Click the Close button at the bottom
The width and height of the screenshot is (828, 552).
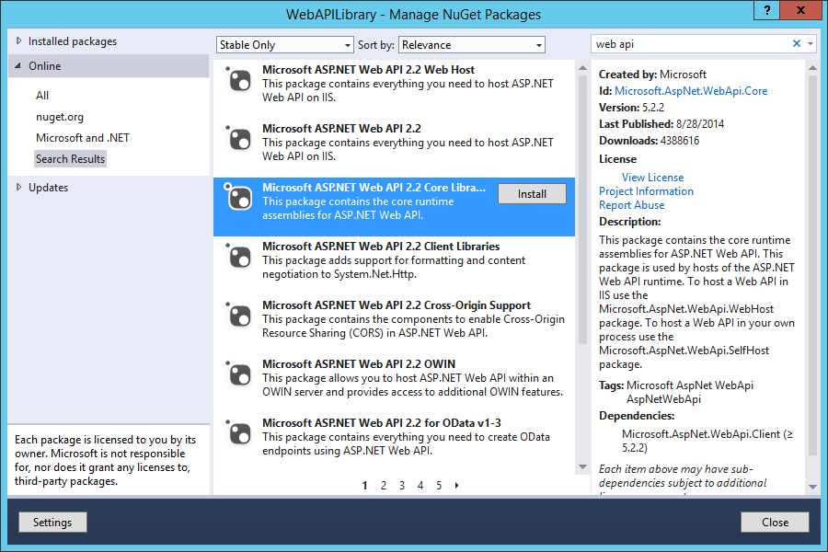point(775,523)
